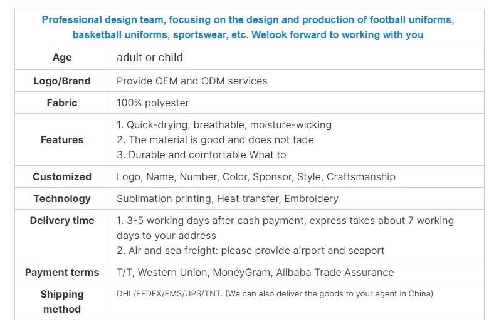Select the Customized row label
Image resolution: width=489 pixels, height=324 pixels.
(x=62, y=176)
